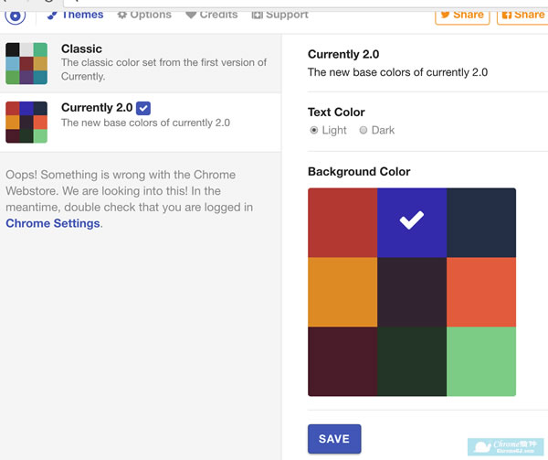The height and width of the screenshot is (460, 548).
Task: Pick the coral red-orange background swatch
Action: coord(481,292)
